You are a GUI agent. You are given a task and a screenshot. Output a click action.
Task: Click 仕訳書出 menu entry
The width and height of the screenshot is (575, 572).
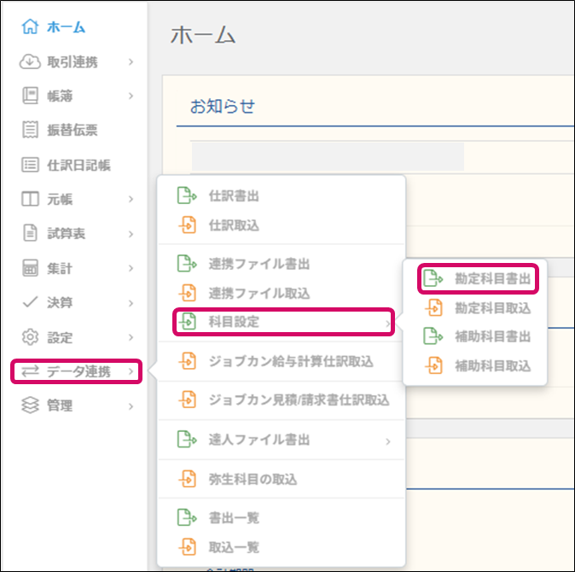[234, 196]
